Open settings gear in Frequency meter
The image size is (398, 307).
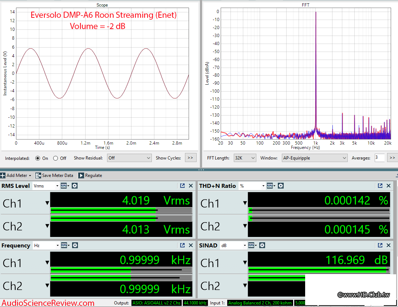pos(75,245)
